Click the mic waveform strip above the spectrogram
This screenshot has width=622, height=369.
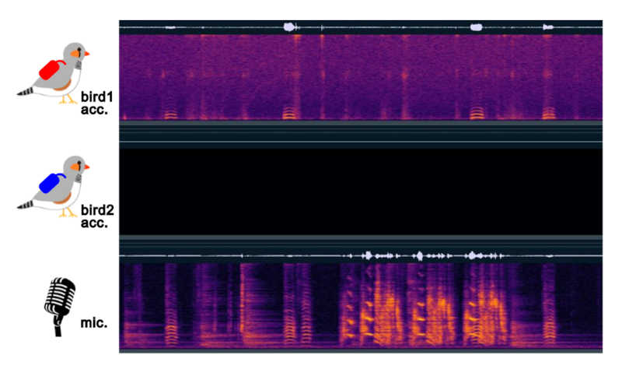[360, 255]
